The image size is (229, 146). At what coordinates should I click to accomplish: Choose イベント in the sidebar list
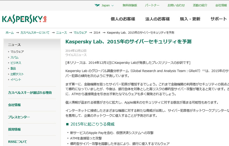pyautogui.click(x=16, y=80)
